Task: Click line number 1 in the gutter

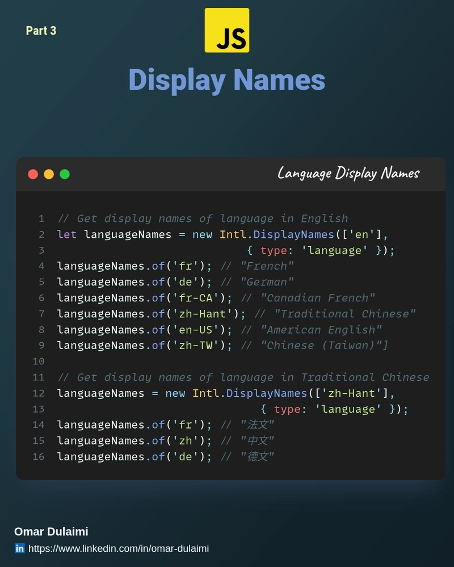Action: pos(41,219)
